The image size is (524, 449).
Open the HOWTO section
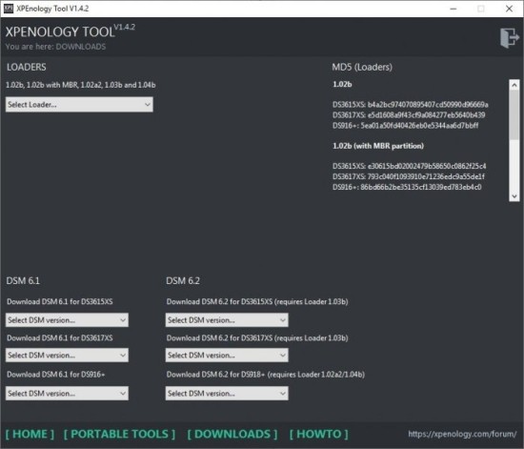(x=319, y=434)
